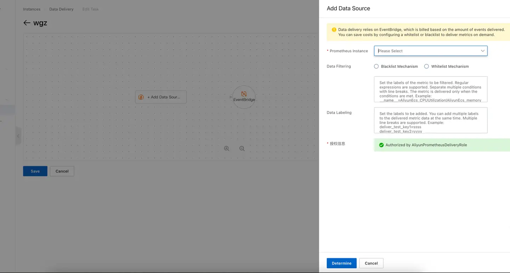510x273 pixels.
Task: Click inside the Data Labeling text area
Action: pos(430,120)
